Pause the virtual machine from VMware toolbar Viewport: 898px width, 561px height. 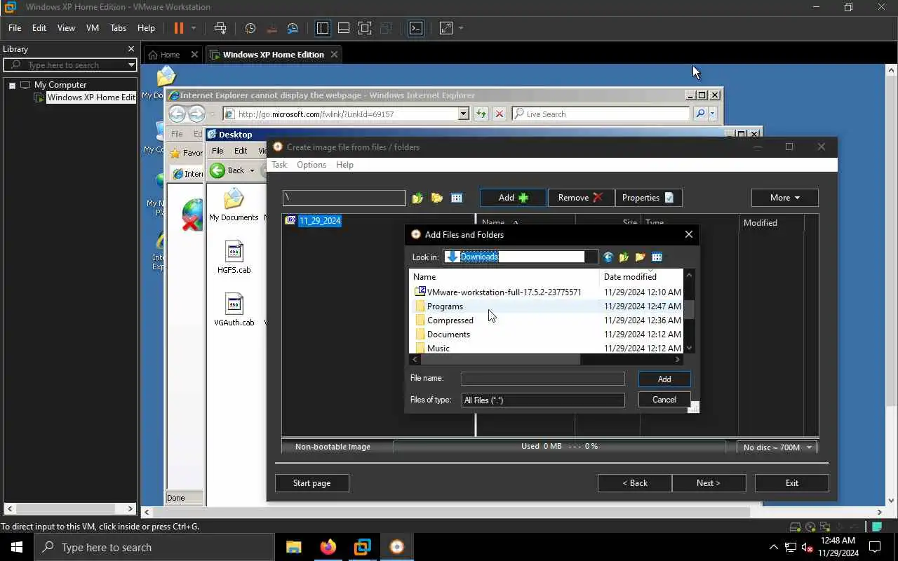[x=178, y=28]
